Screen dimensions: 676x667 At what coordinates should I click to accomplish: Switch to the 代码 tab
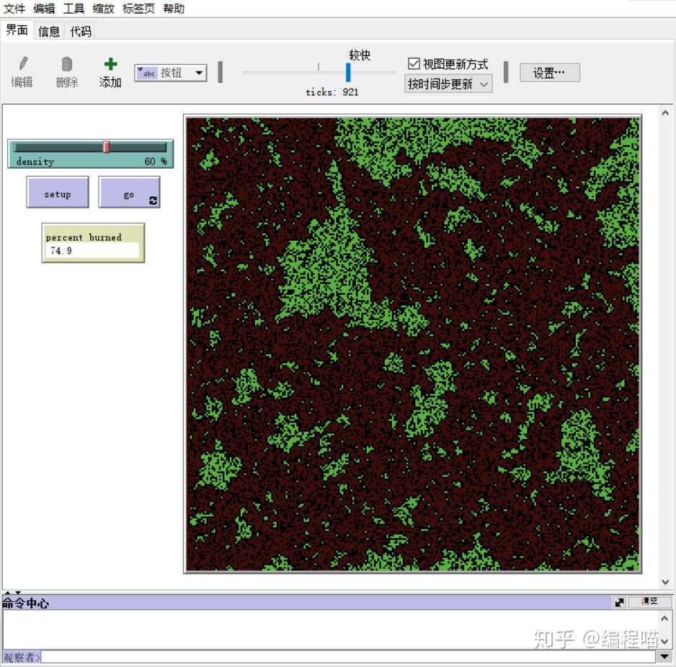coord(81,31)
